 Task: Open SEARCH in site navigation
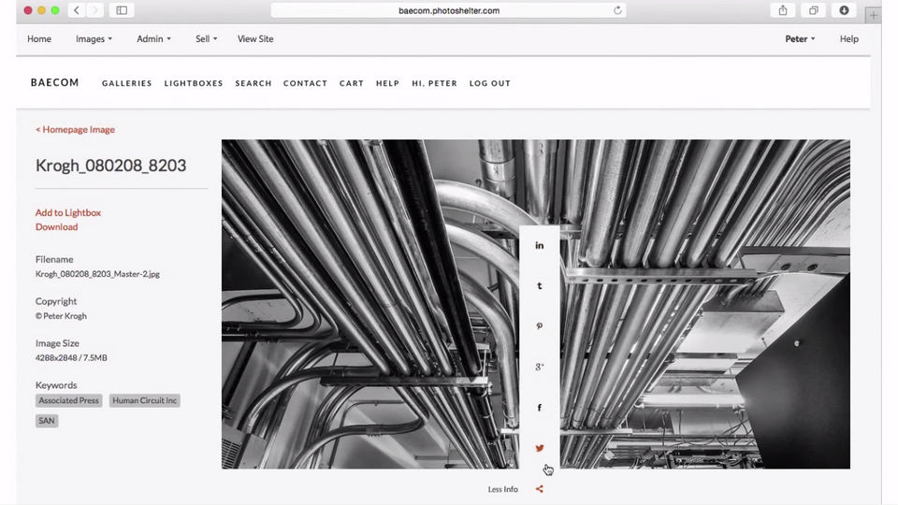[253, 83]
